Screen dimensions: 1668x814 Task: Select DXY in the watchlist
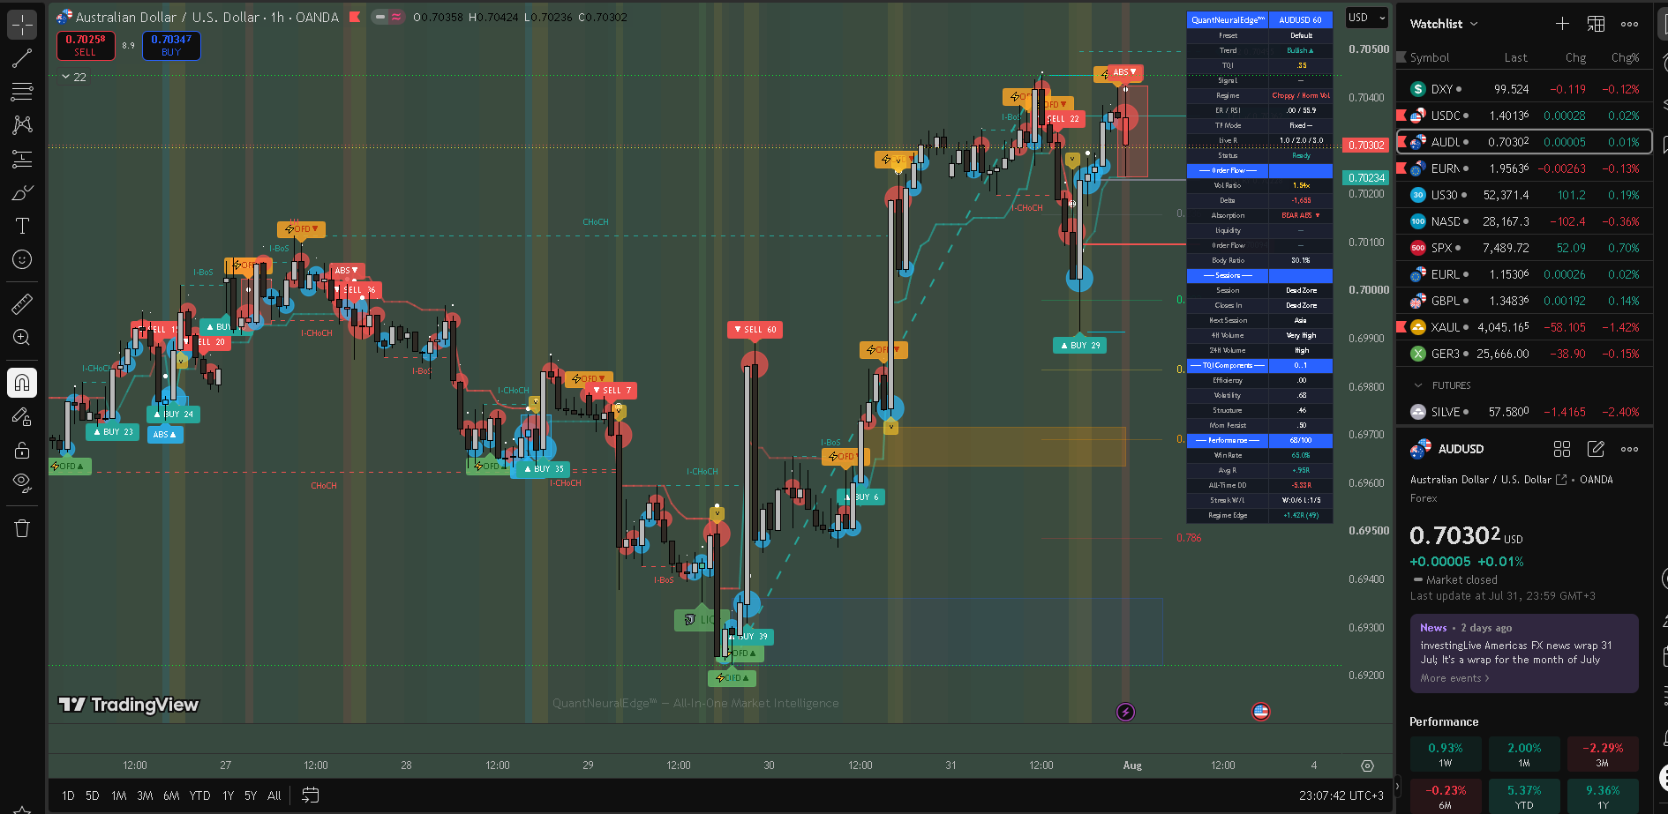tap(1524, 89)
